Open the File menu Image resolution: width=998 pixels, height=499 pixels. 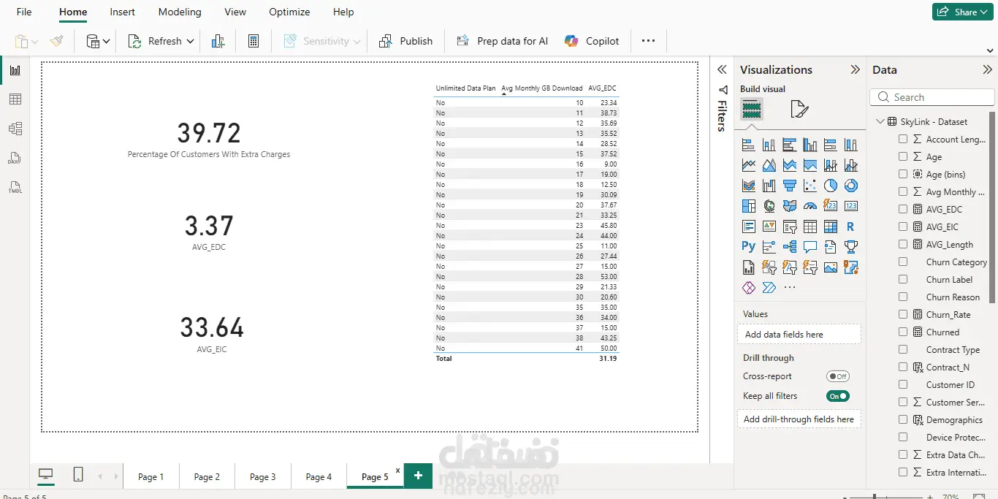[24, 12]
